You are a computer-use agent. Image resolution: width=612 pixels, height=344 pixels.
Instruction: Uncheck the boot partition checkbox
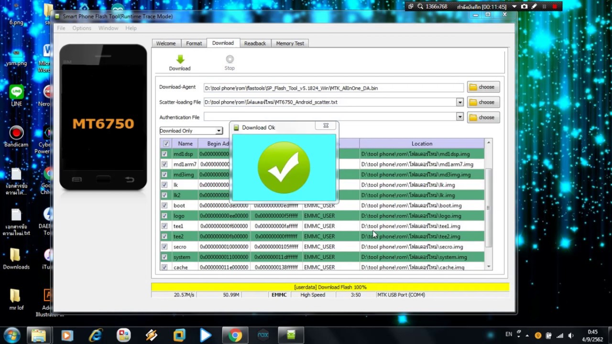[x=164, y=205]
